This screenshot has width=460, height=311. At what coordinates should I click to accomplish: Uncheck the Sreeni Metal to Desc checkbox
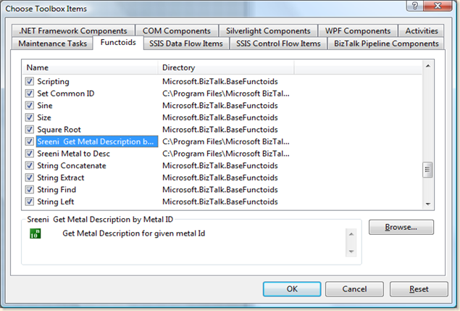tap(30, 154)
